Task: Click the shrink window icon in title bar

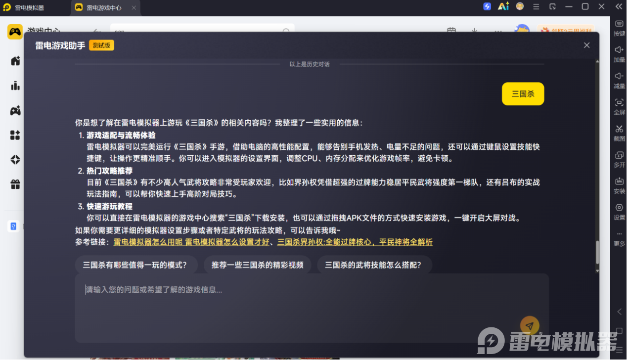Action: pos(553,7)
